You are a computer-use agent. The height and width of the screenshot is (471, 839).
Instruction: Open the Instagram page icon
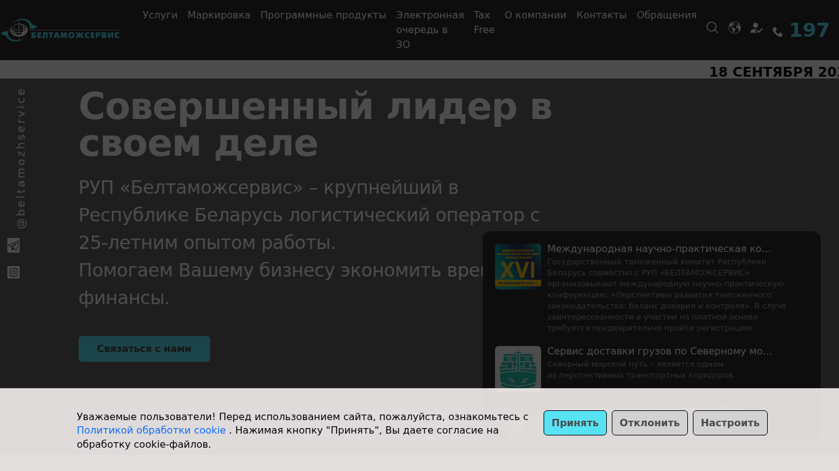point(14,272)
